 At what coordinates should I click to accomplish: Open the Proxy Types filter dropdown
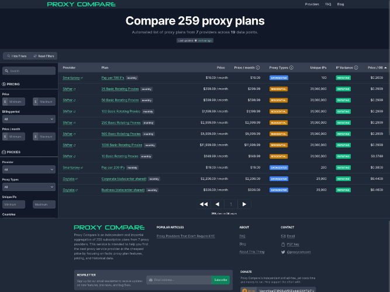29,187
